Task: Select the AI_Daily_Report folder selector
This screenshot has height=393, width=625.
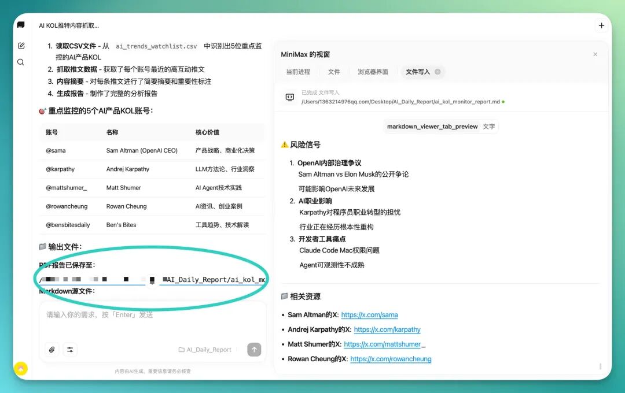Action: click(x=205, y=350)
